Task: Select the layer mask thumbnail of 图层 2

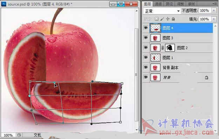Action: (170, 48)
